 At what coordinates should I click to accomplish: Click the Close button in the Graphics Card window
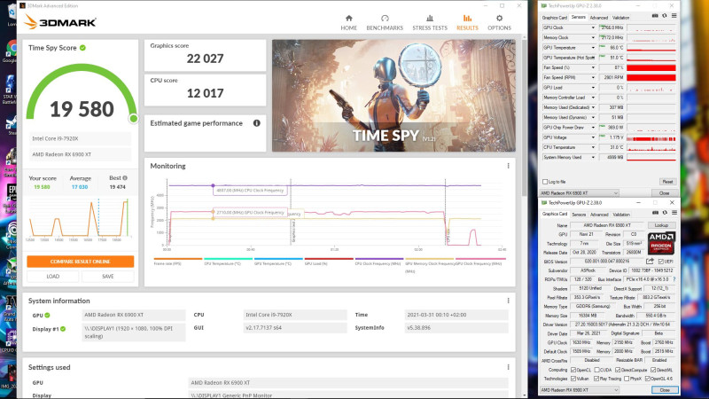(665, 390)
